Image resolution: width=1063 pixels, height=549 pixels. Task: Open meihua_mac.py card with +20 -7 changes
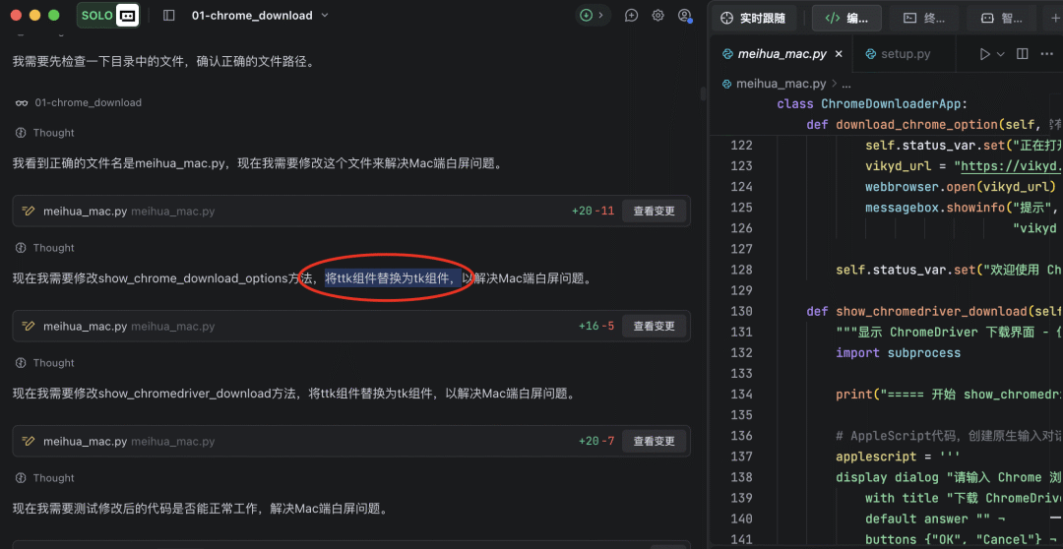351,441
